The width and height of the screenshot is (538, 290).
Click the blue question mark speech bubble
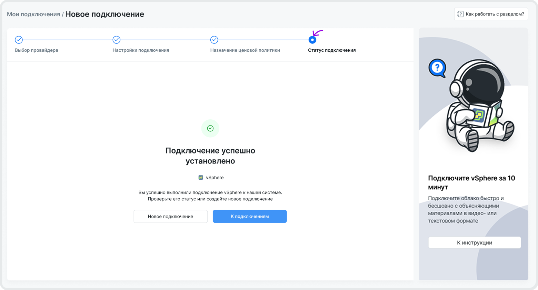pos(437,68)
